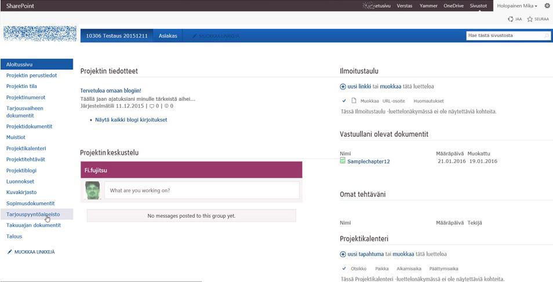Click the What are you working on field
The width and height of the screenshot is (553, 282).
[202, 191]
